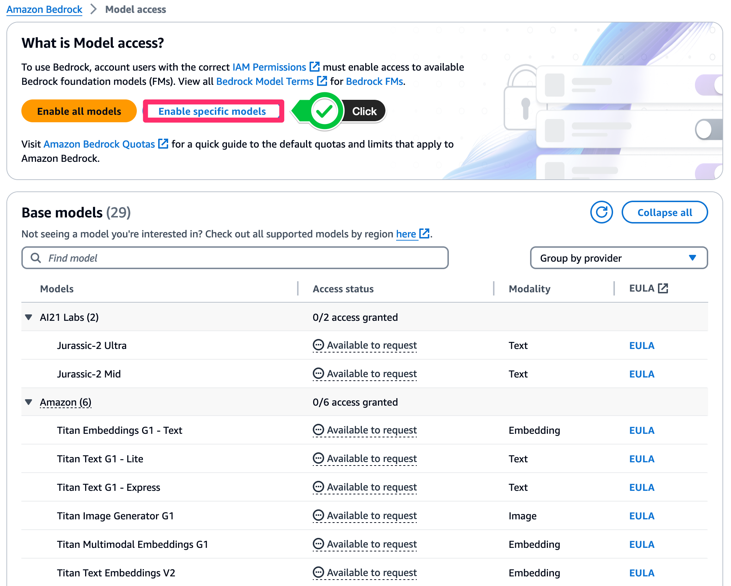
Task: Collapse the Amazon provider group
Action: [x=29, y=402]
